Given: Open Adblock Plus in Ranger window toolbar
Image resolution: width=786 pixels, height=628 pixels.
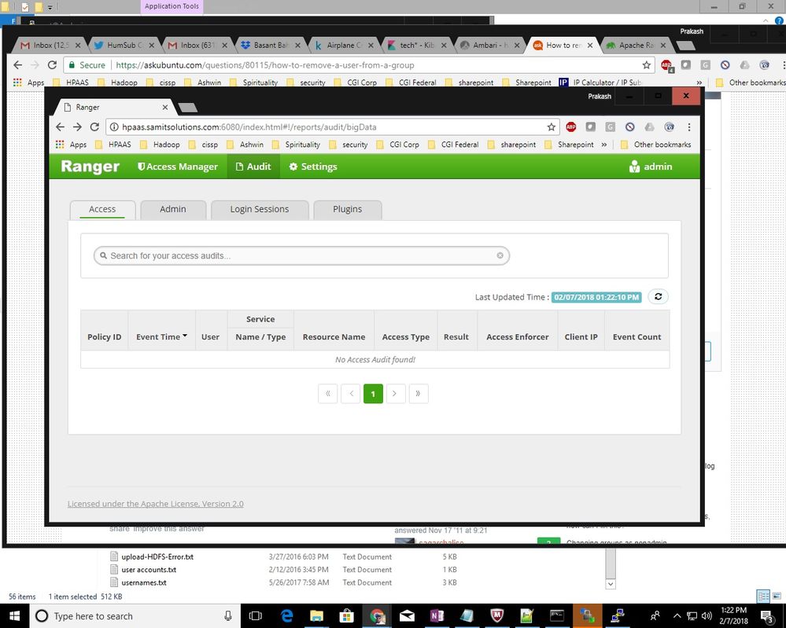Looking at the screenshot, I should 570,127.
